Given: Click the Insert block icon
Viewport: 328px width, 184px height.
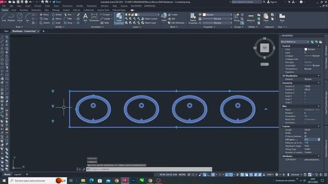Looking at the screenshot, I should coord(164,17).
